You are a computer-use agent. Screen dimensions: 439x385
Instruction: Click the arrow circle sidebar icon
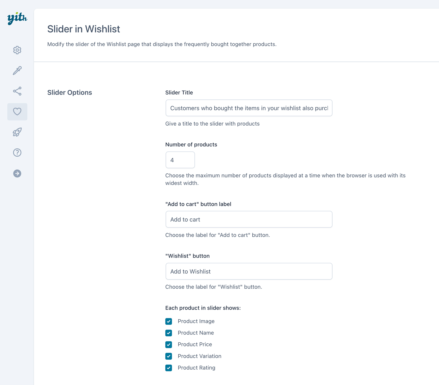(17, 173)
